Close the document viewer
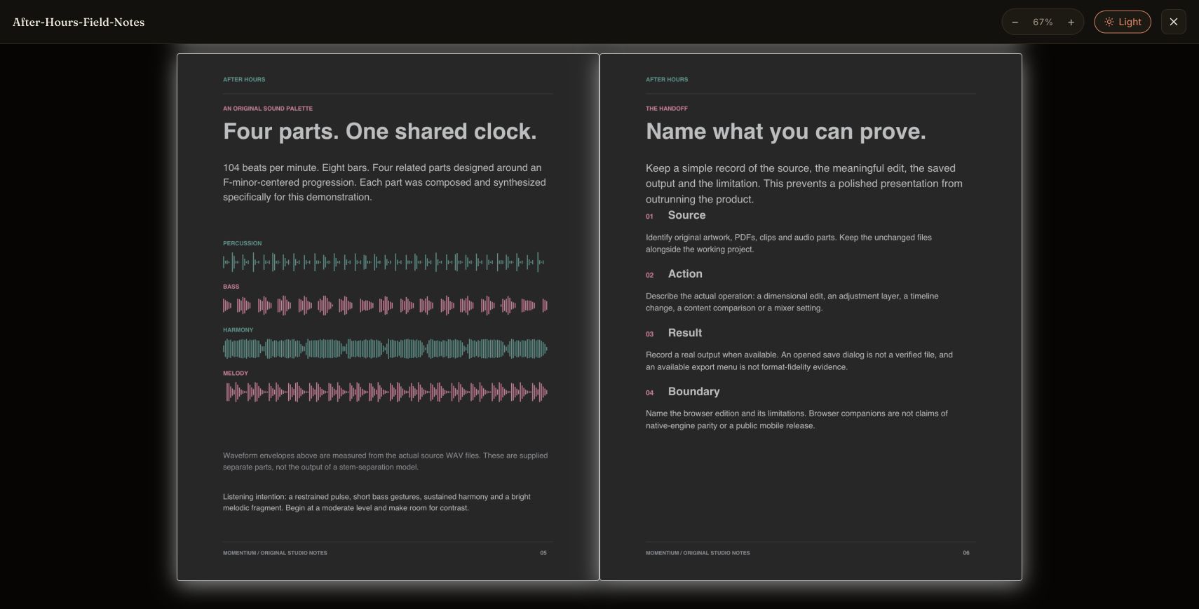Viewport: 1199px width, 609px height. [1174, 22]
